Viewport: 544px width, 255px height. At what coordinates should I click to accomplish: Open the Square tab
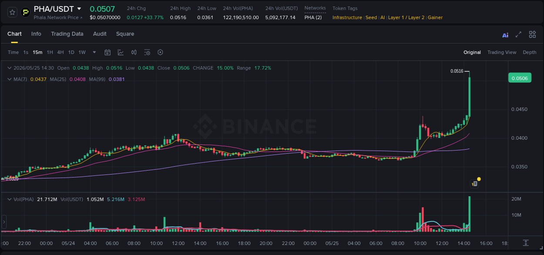point(125,34)
